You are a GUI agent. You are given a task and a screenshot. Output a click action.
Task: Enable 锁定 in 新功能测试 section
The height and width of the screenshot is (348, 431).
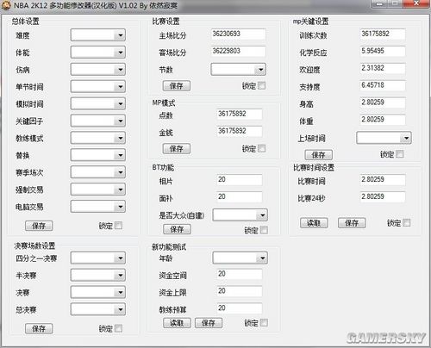(264, 323)
